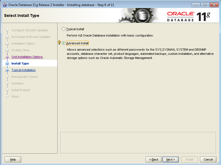Click the Java icon in title bar
The image size is (221, 165).
tap(5, 5)
